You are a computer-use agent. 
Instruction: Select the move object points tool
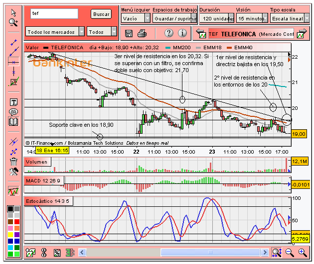13,152
